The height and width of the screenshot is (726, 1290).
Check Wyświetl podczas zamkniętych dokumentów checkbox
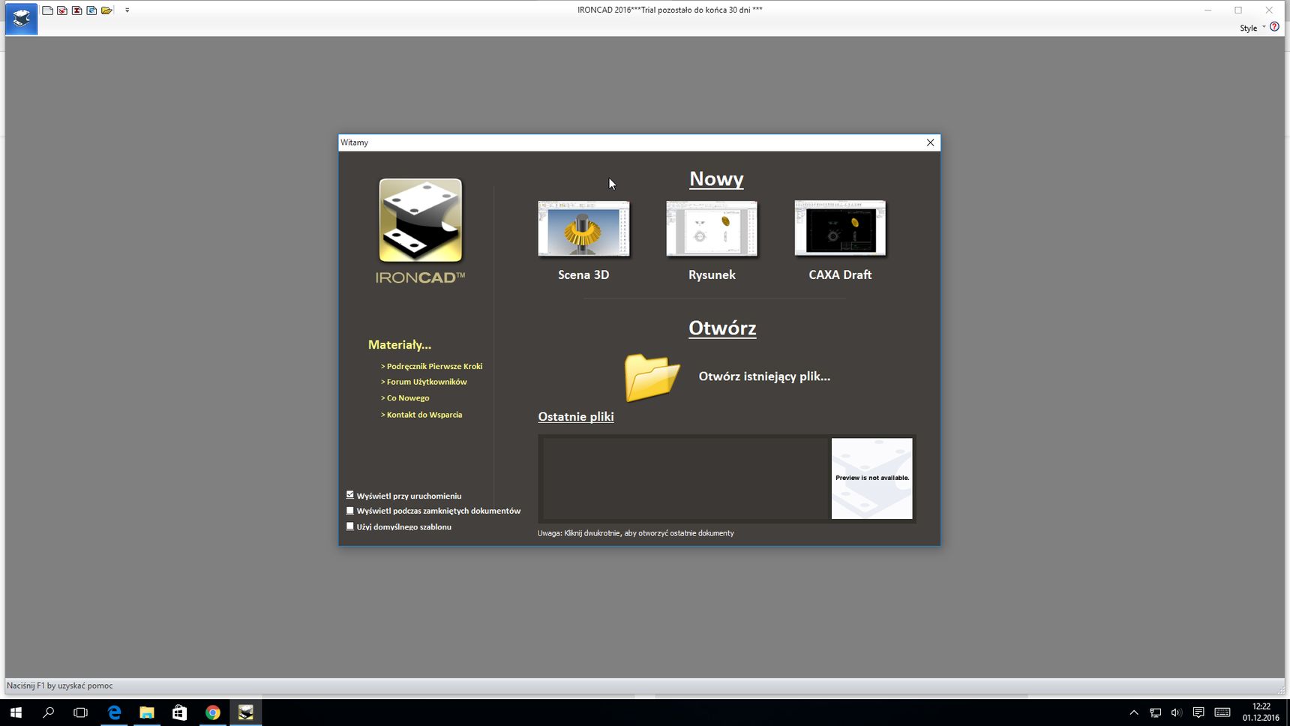coord(349,511)
